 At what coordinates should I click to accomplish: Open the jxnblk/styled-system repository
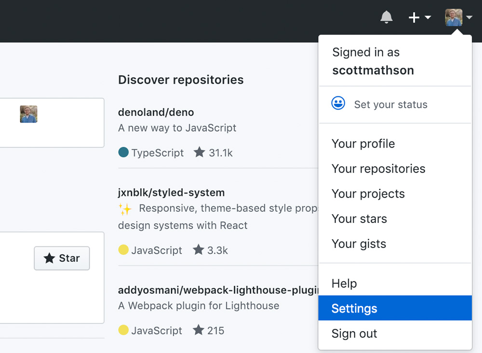tap(171, 193)
